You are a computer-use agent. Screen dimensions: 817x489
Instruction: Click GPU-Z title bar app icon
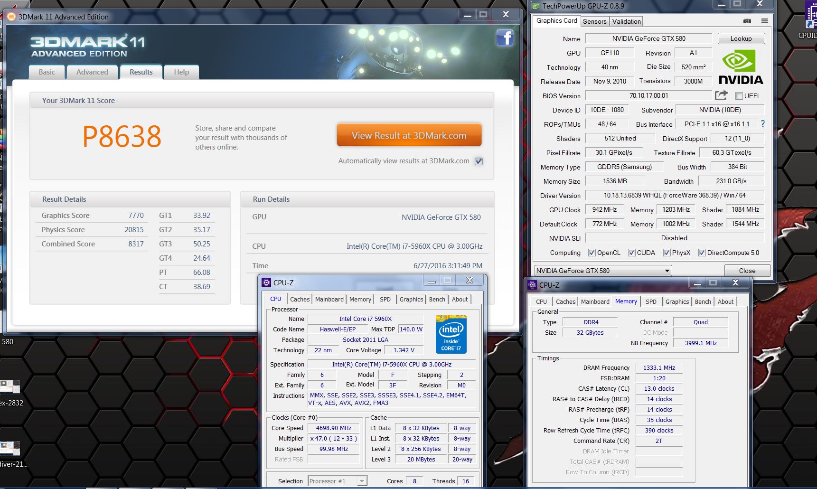pos(536,6)
